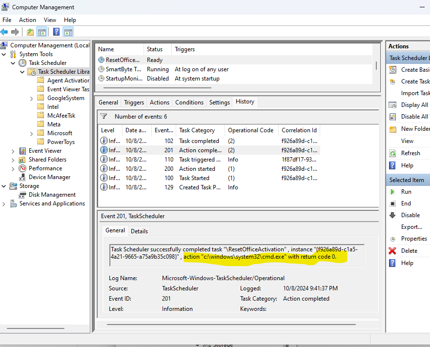Click Import Task action
430x347 pixels.
(x=415, y=93)
